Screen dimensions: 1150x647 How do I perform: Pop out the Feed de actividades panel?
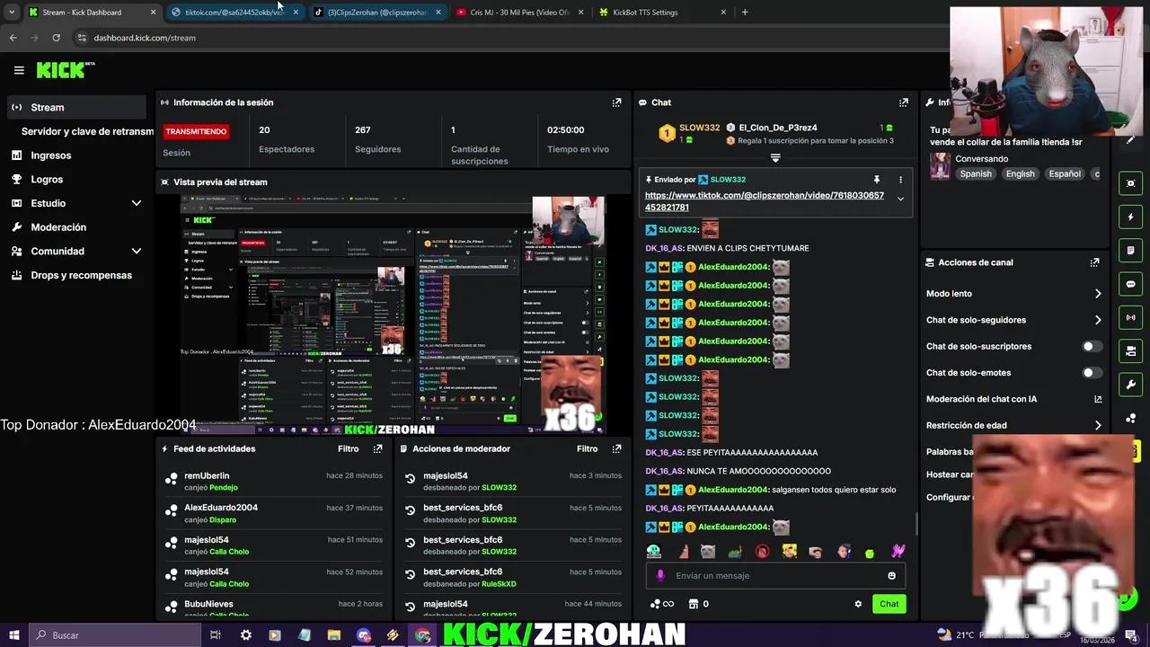377,448
